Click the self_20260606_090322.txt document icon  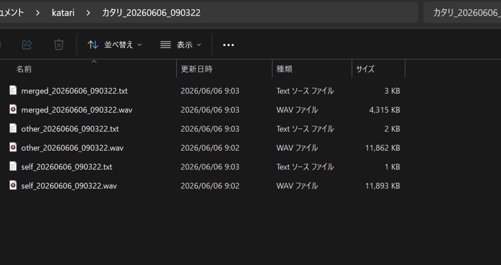[x=13, y=166]
